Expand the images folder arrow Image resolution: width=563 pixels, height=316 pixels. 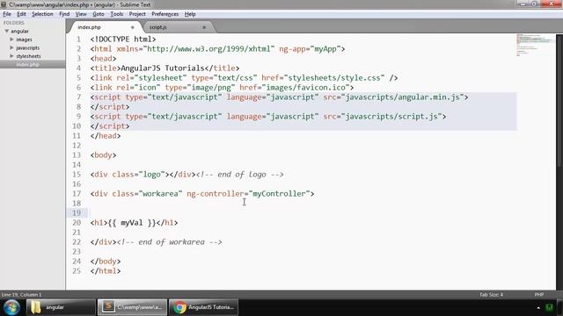[11, 39]
